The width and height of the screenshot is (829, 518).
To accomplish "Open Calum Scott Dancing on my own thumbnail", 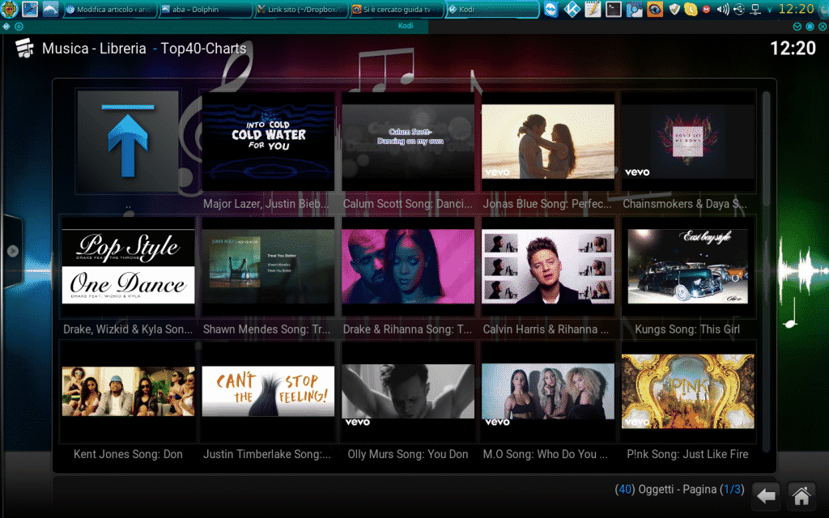I will [x=408, y=142].
